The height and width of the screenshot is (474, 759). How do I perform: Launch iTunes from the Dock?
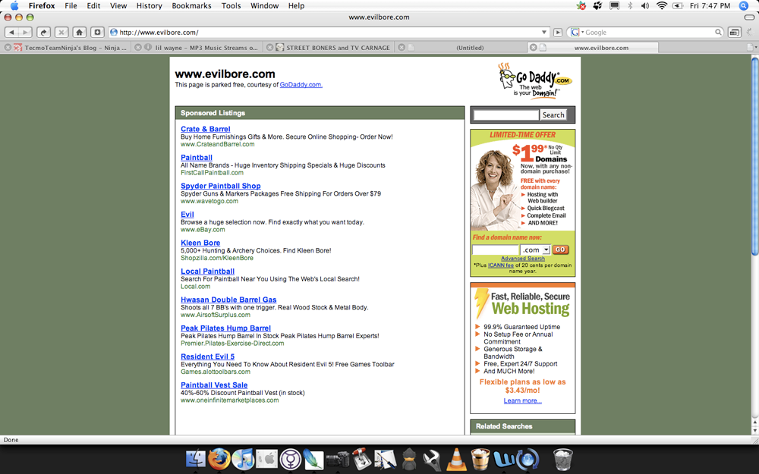(243, 458)
